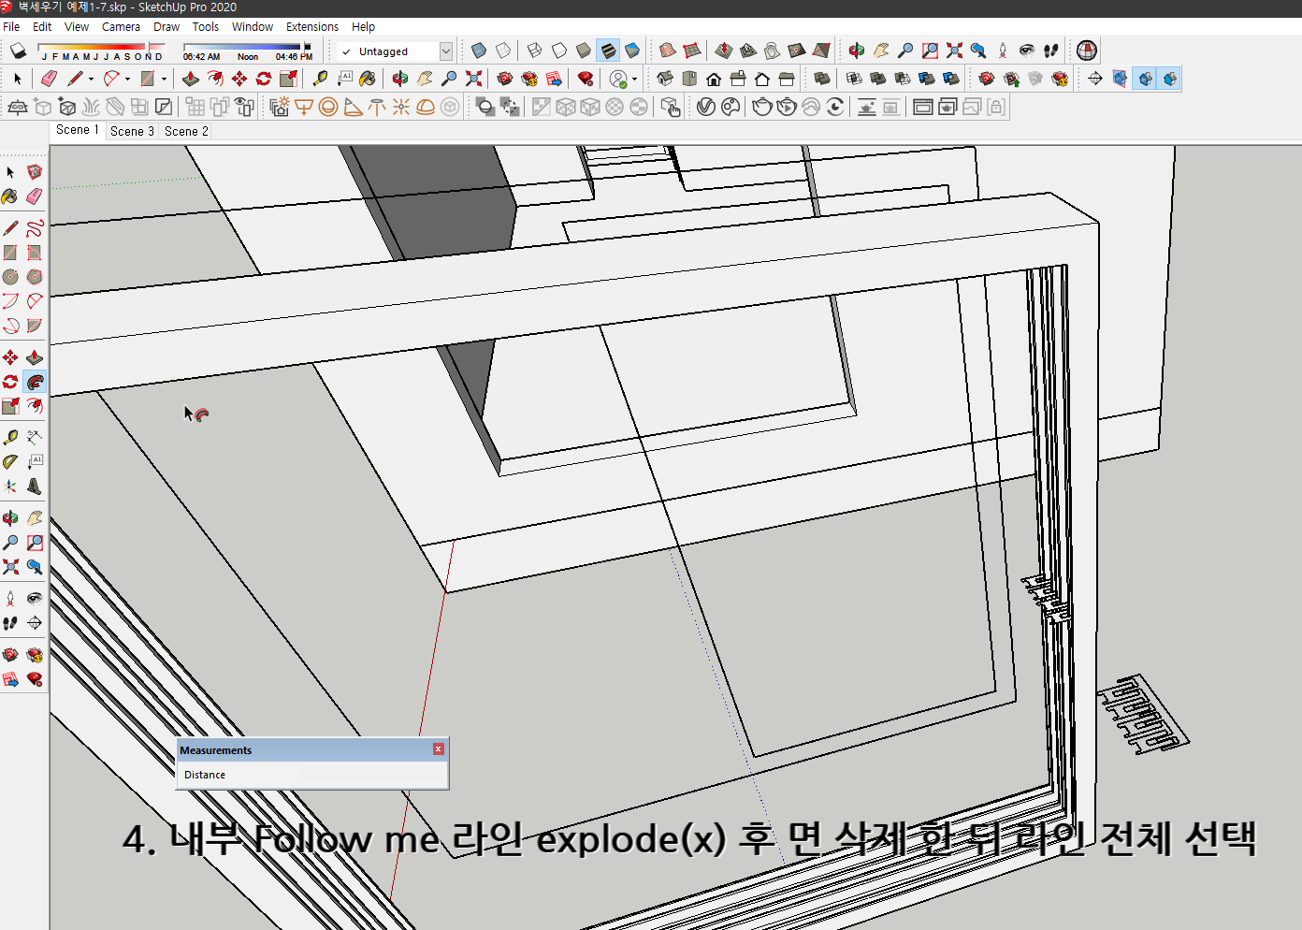Viewport: 1302px width, 930px height.
Task: Expand the Arc tool dropdown arrow
Action: (126, 79)
